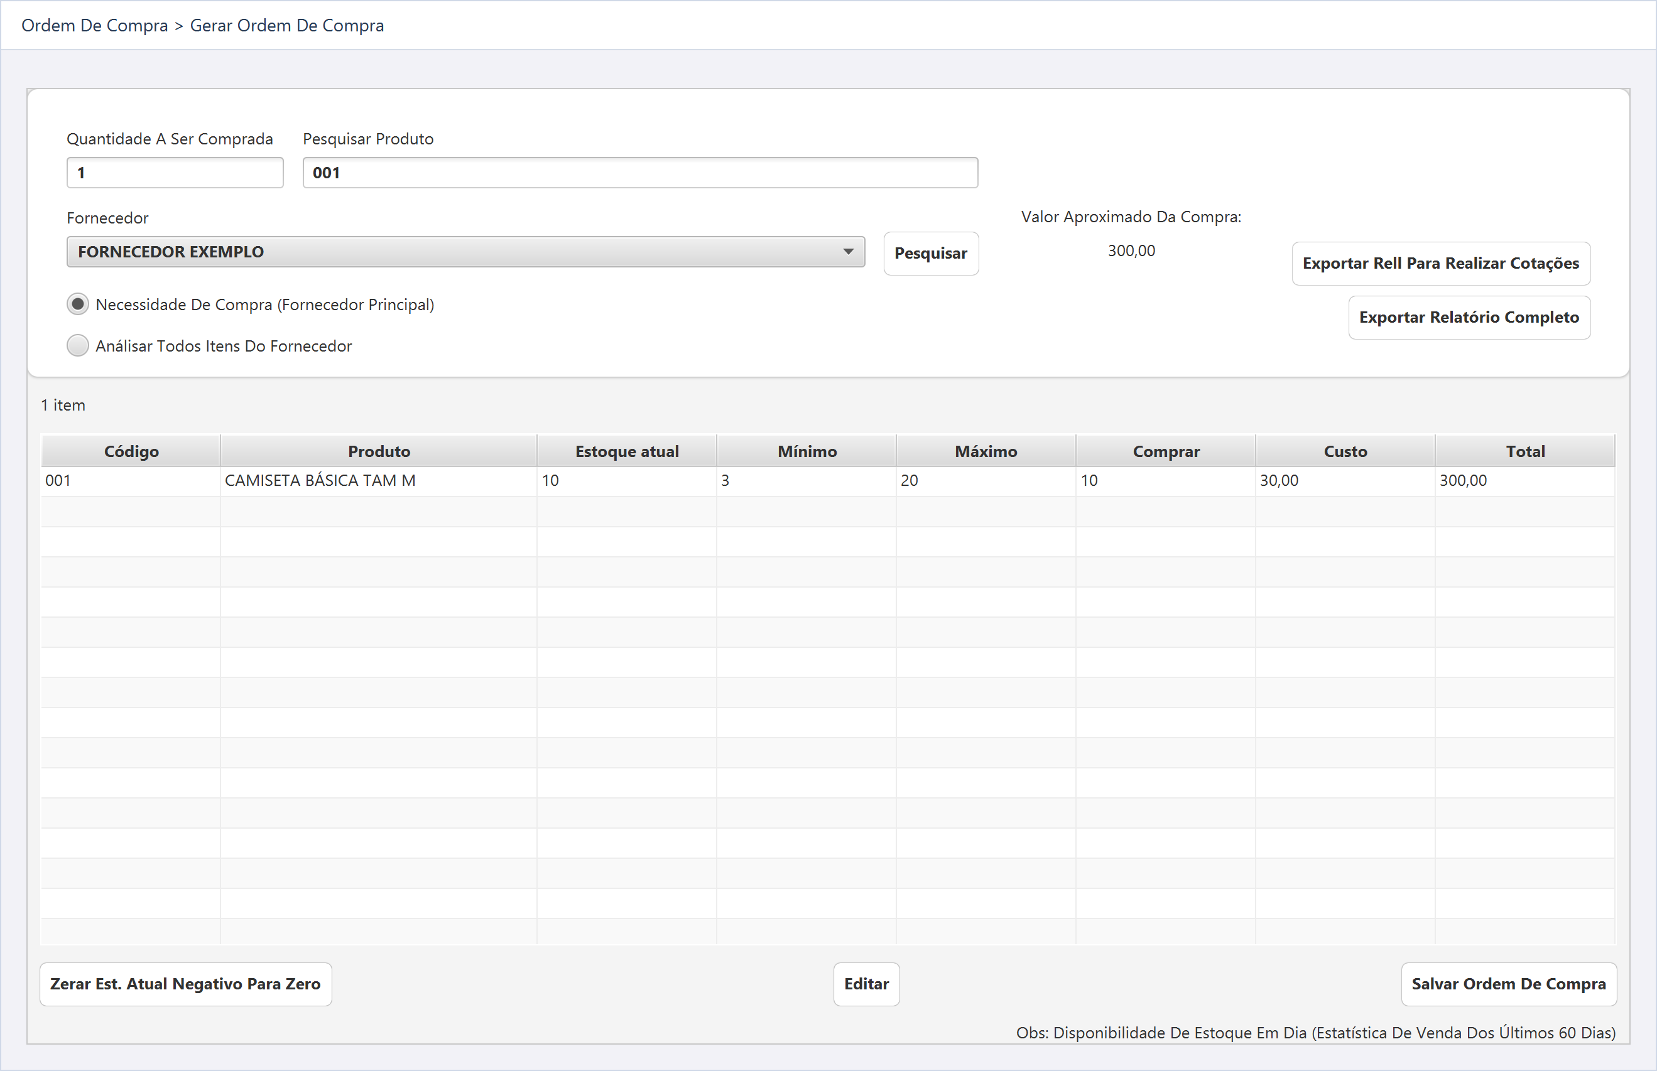Click the Mínimo value 3

[x=807, y=480]
